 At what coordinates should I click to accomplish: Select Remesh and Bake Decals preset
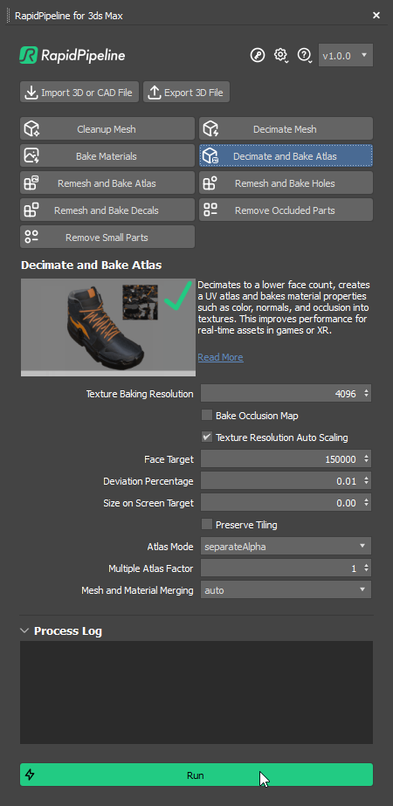tap(107, 210)
